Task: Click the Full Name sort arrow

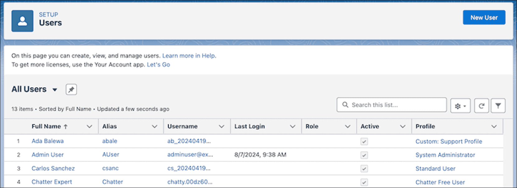Action: coord(66,127)
